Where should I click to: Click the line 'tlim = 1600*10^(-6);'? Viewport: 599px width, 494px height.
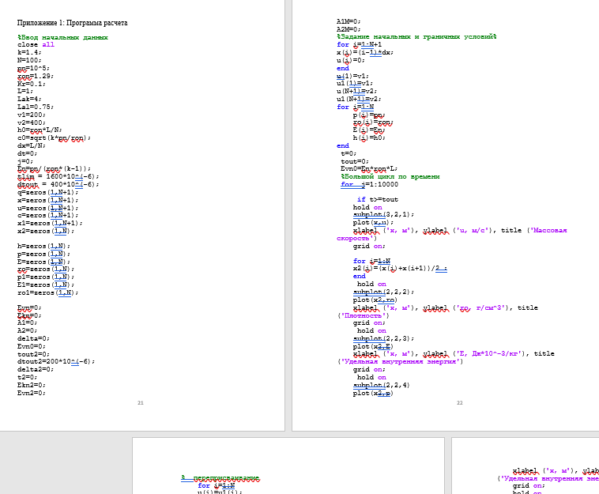58,176
